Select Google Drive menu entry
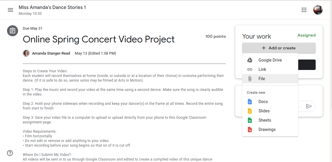332x162 pixels. point(270,60)
